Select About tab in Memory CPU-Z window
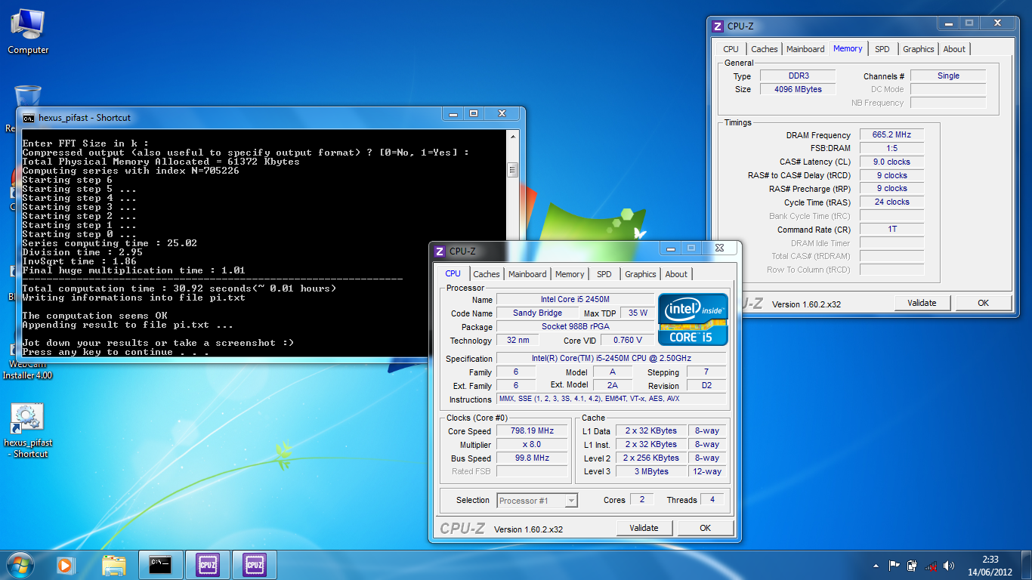The image size is (1032, 580). (954, 49)
